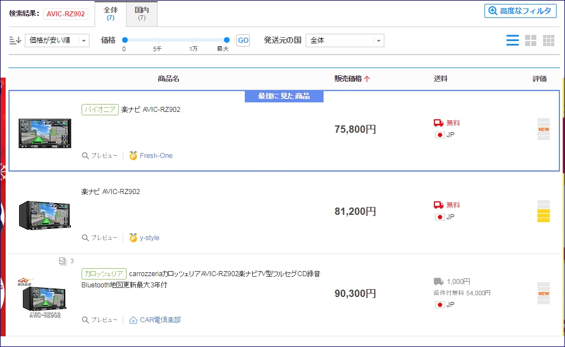
Task: Open the advanced filter button
Action: (520, 11)
